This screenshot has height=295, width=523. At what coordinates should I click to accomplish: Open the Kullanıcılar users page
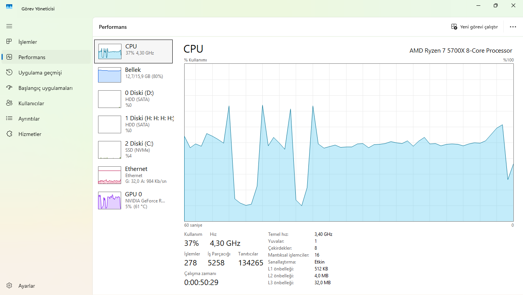[46, 103]
